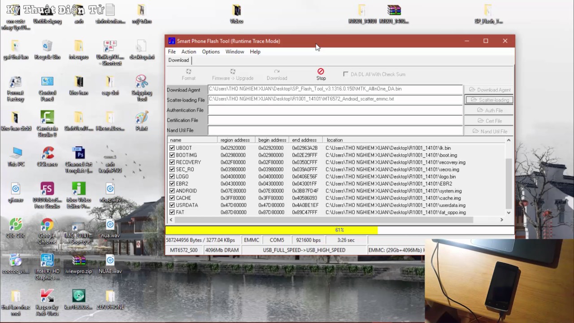The width and height of the screenshot is (574, 323).
Task: Select the idoo Video Editor shortcut
Action: coord(78,196)
